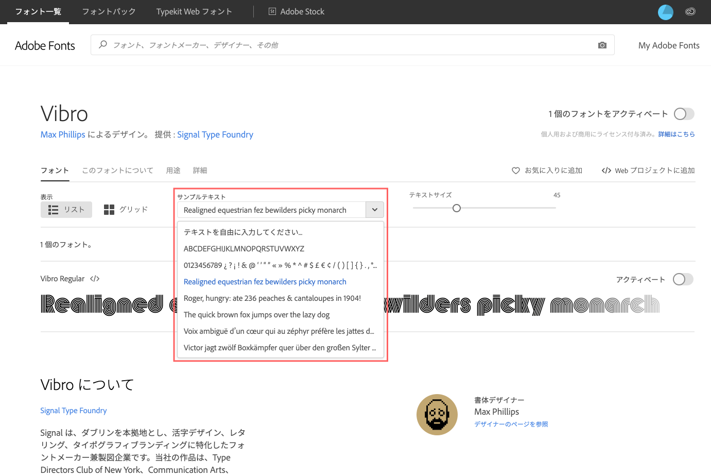Screen dimensions: 711x476
Task: Click the heart favorite icon
Action: point(516,171)
